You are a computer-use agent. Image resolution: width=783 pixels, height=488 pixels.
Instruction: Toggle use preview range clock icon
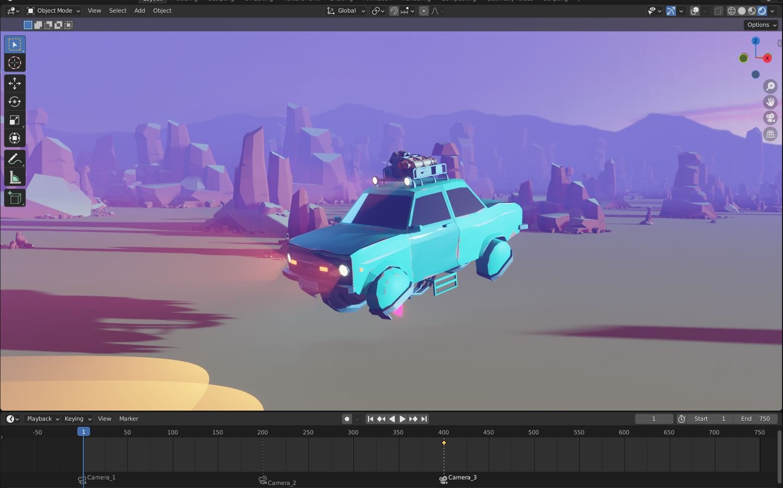(x=681, y=419)
